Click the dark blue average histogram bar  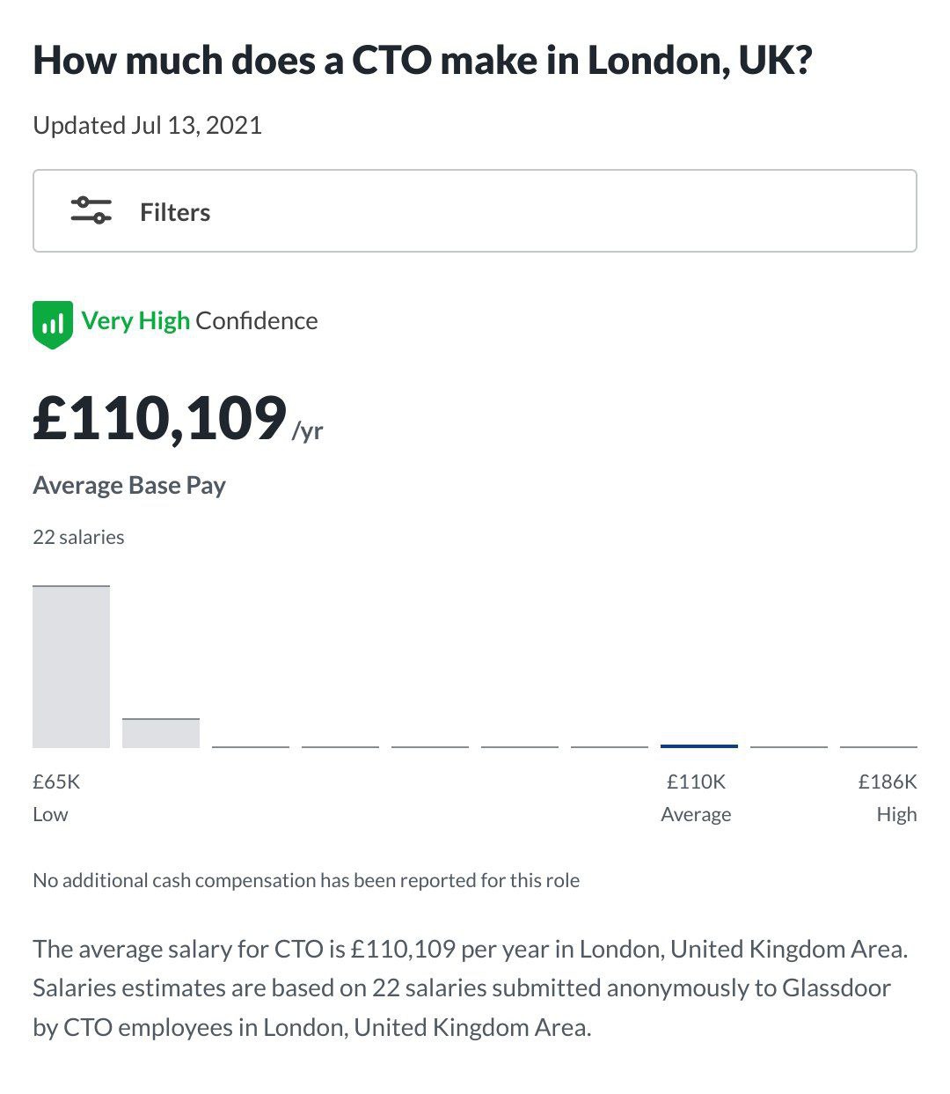coord(699,746)
